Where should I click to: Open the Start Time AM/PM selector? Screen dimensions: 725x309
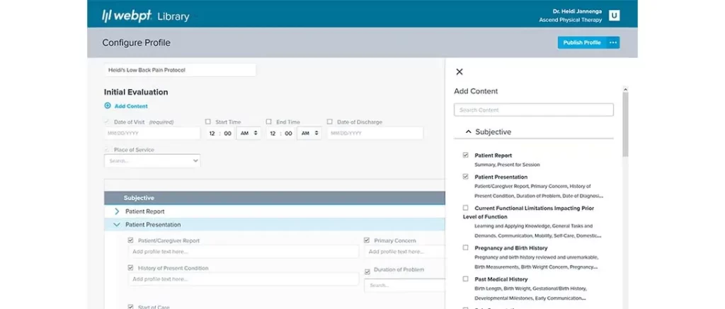tap(250, 133)
